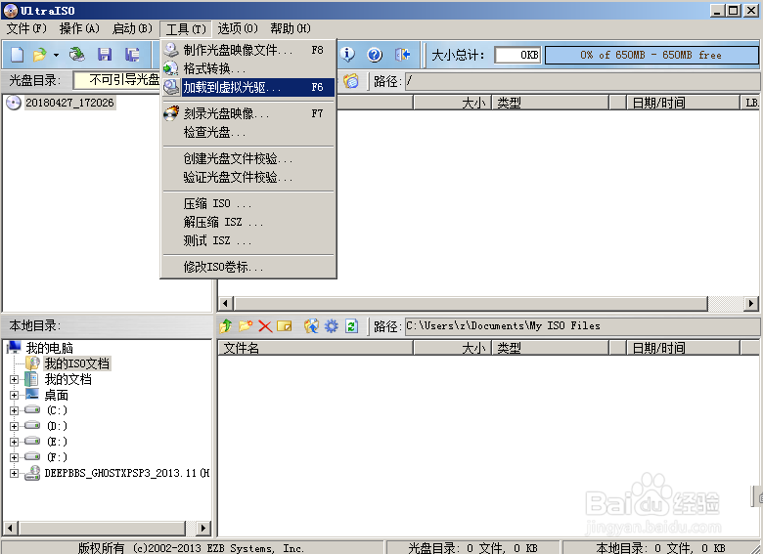
Task: Click the Help question mark icon
Action: (375, 55)
